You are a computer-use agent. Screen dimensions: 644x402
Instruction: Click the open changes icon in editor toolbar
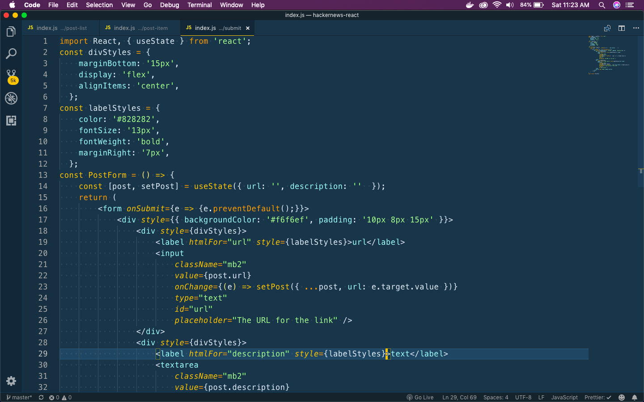pyautogui.click(x=607, y=28)
